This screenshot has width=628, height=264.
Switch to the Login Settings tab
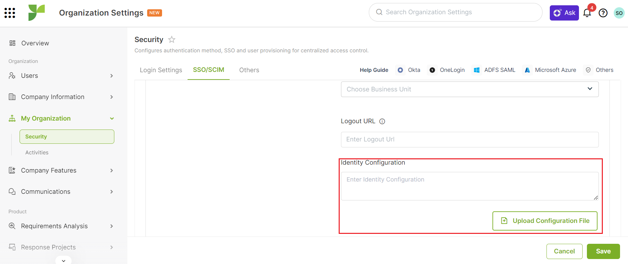click(161, 70)
